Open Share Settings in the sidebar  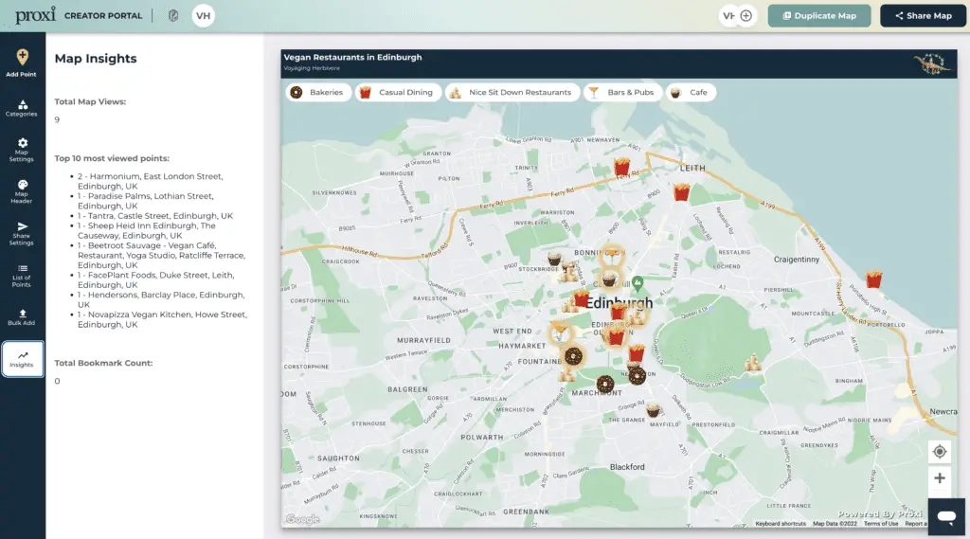[x=22, y=233]
